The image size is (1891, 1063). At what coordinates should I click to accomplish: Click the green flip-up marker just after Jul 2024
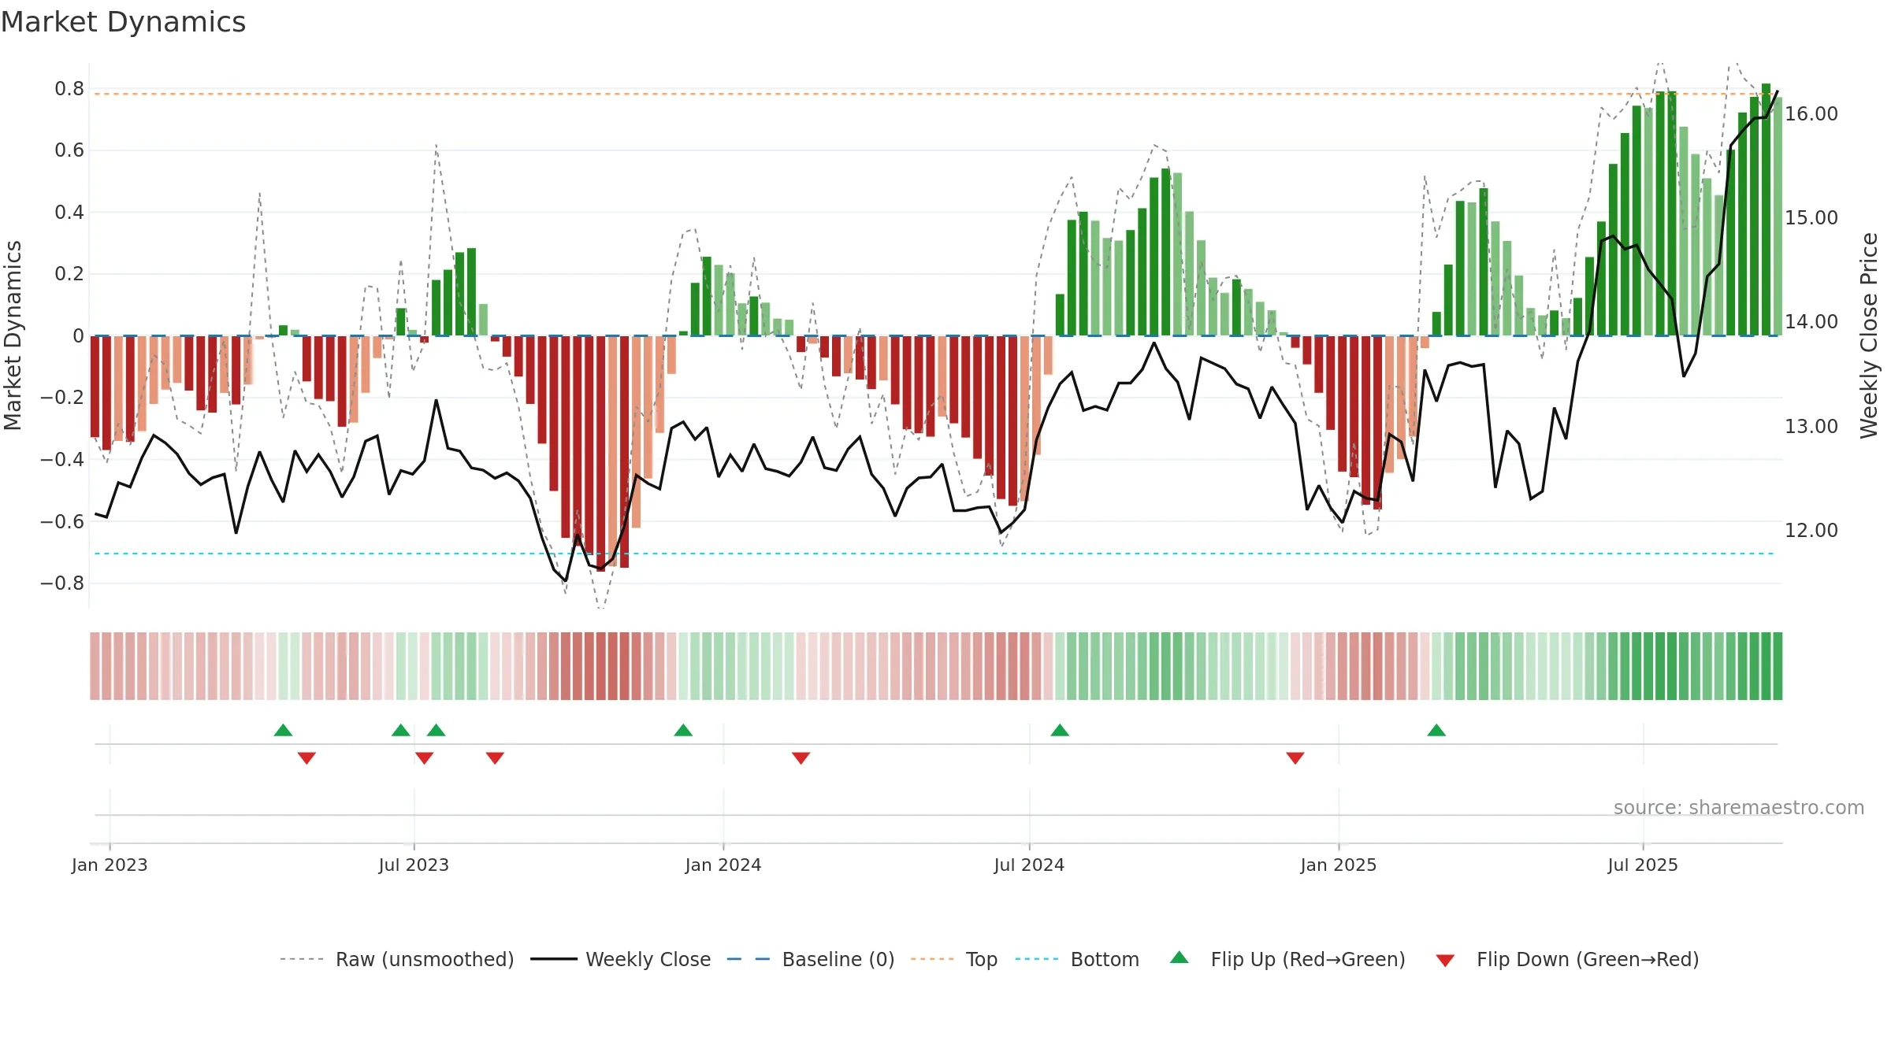1060,730
